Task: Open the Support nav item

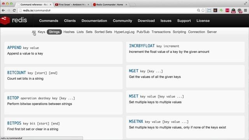Action: [x=184, y=21]
